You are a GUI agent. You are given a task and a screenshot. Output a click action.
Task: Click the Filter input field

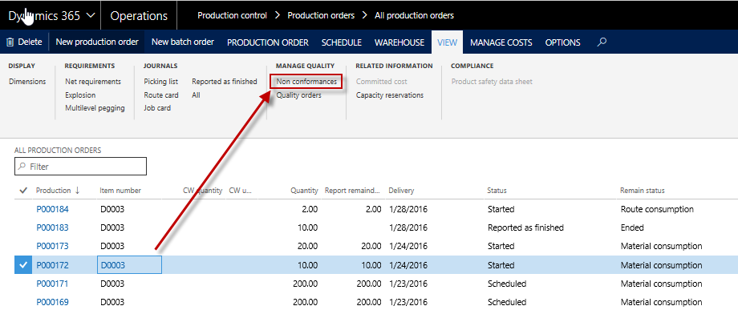(80, 167)
